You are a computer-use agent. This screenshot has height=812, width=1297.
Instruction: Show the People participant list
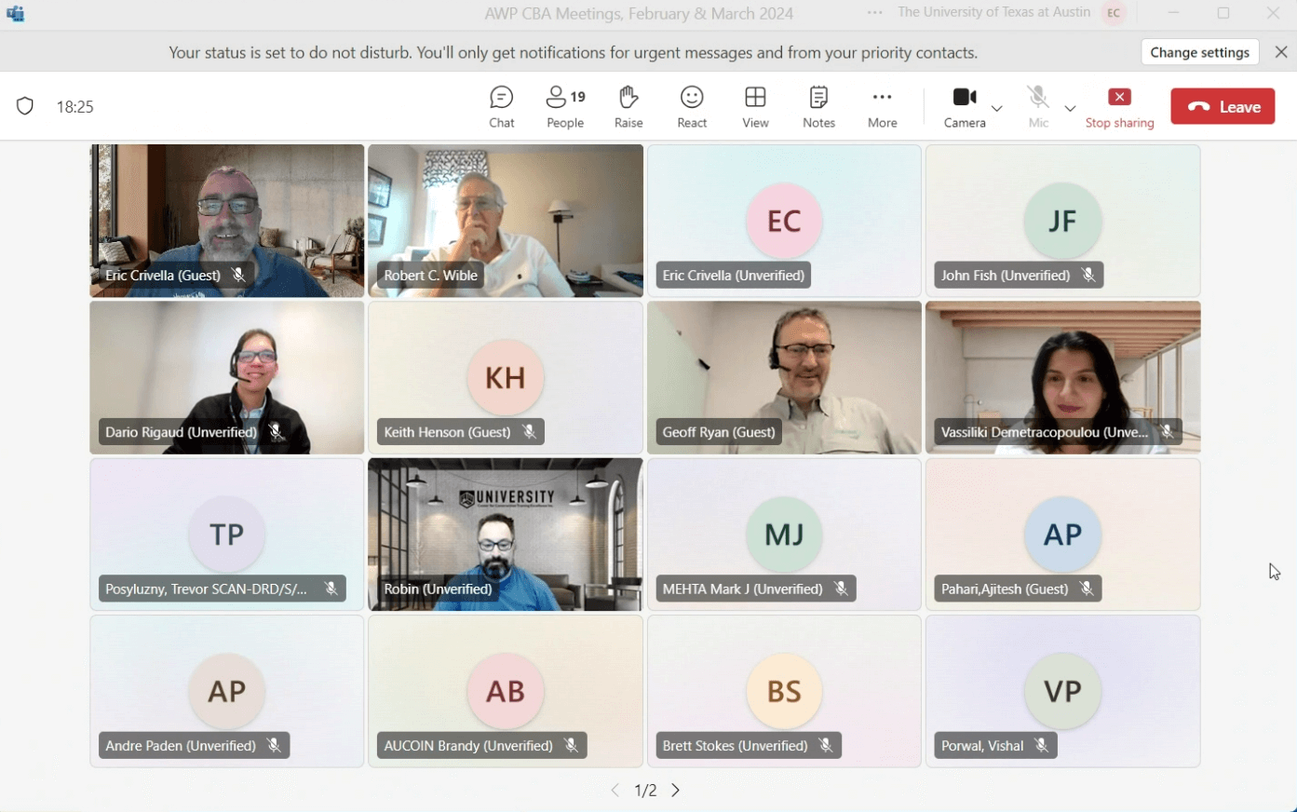[565, 106]
